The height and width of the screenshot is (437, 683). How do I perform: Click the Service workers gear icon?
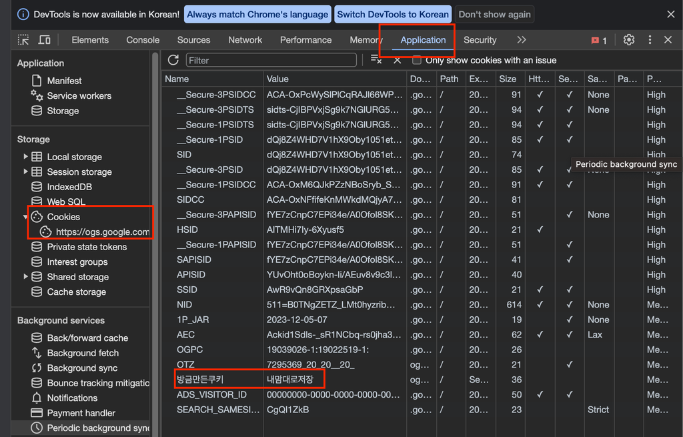(37, 95)
